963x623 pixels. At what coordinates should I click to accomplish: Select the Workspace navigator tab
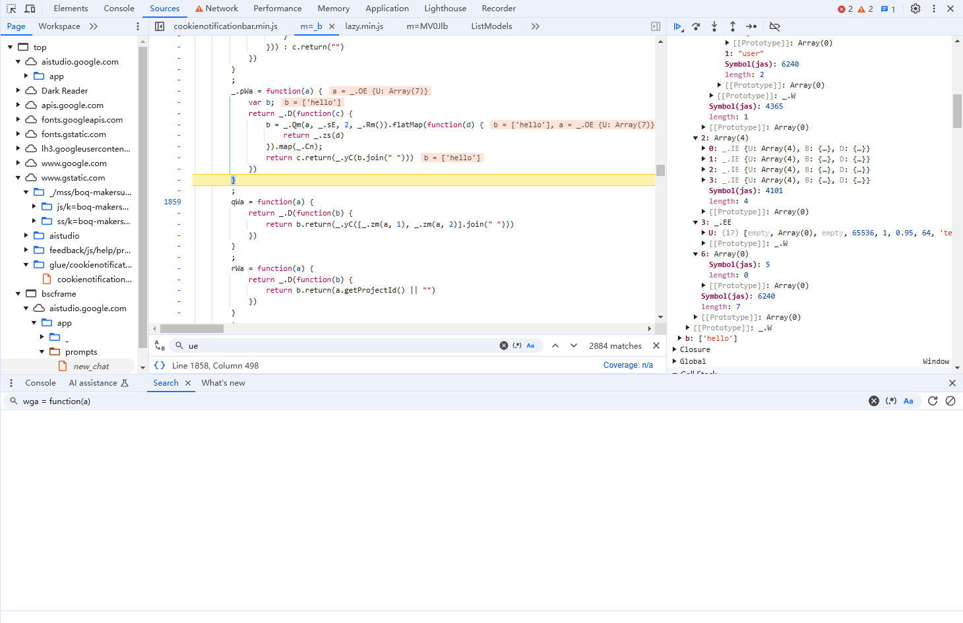[x=59, y=26]
